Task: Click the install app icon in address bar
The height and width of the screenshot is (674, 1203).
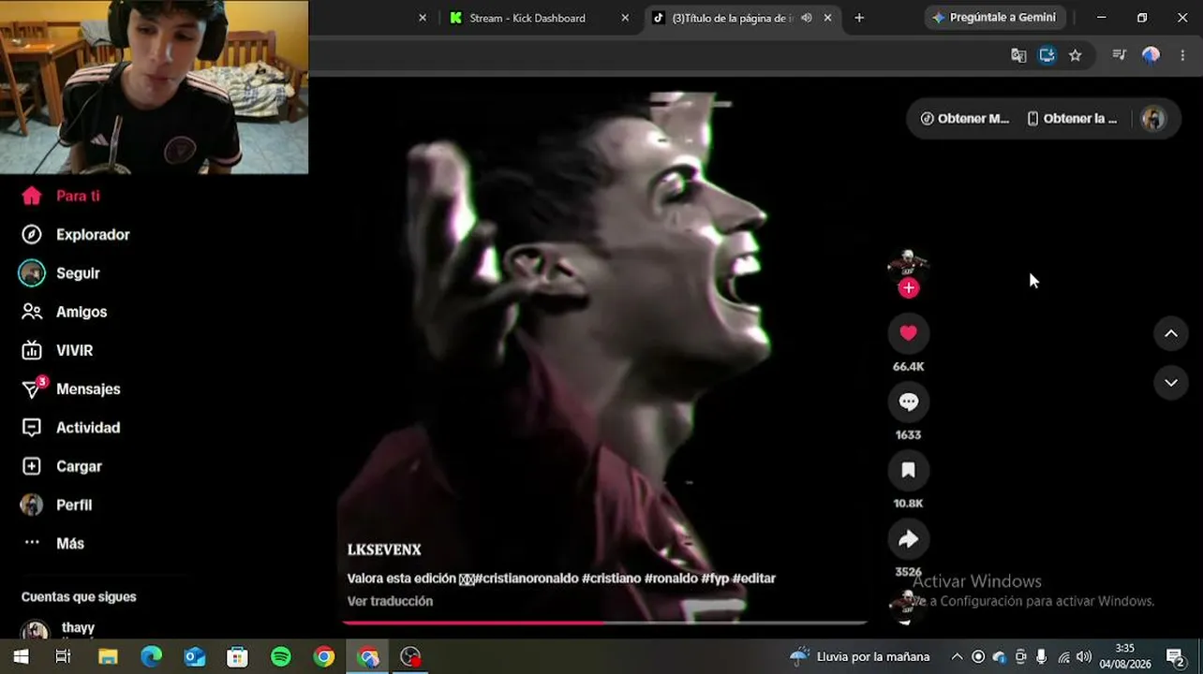Action: (x=1047, y=55)
